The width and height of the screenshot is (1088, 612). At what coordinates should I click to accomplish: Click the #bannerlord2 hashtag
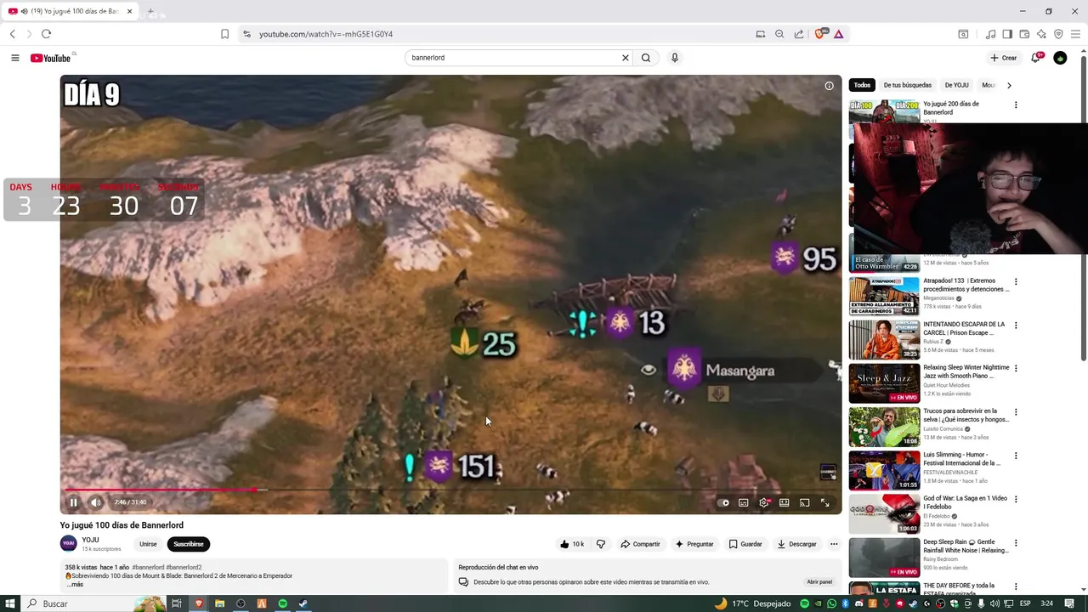(x=184, y=567)
